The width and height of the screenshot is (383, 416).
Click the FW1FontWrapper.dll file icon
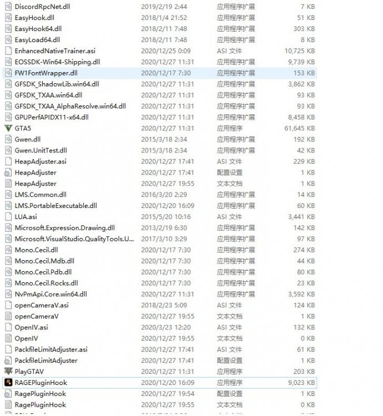pyautogui.click(x=8, y=73)
